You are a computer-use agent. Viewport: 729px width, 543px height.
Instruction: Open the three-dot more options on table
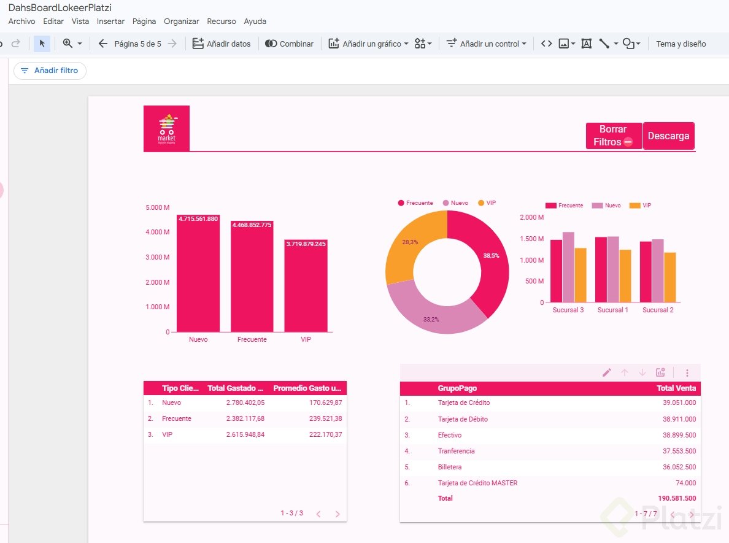687,372
